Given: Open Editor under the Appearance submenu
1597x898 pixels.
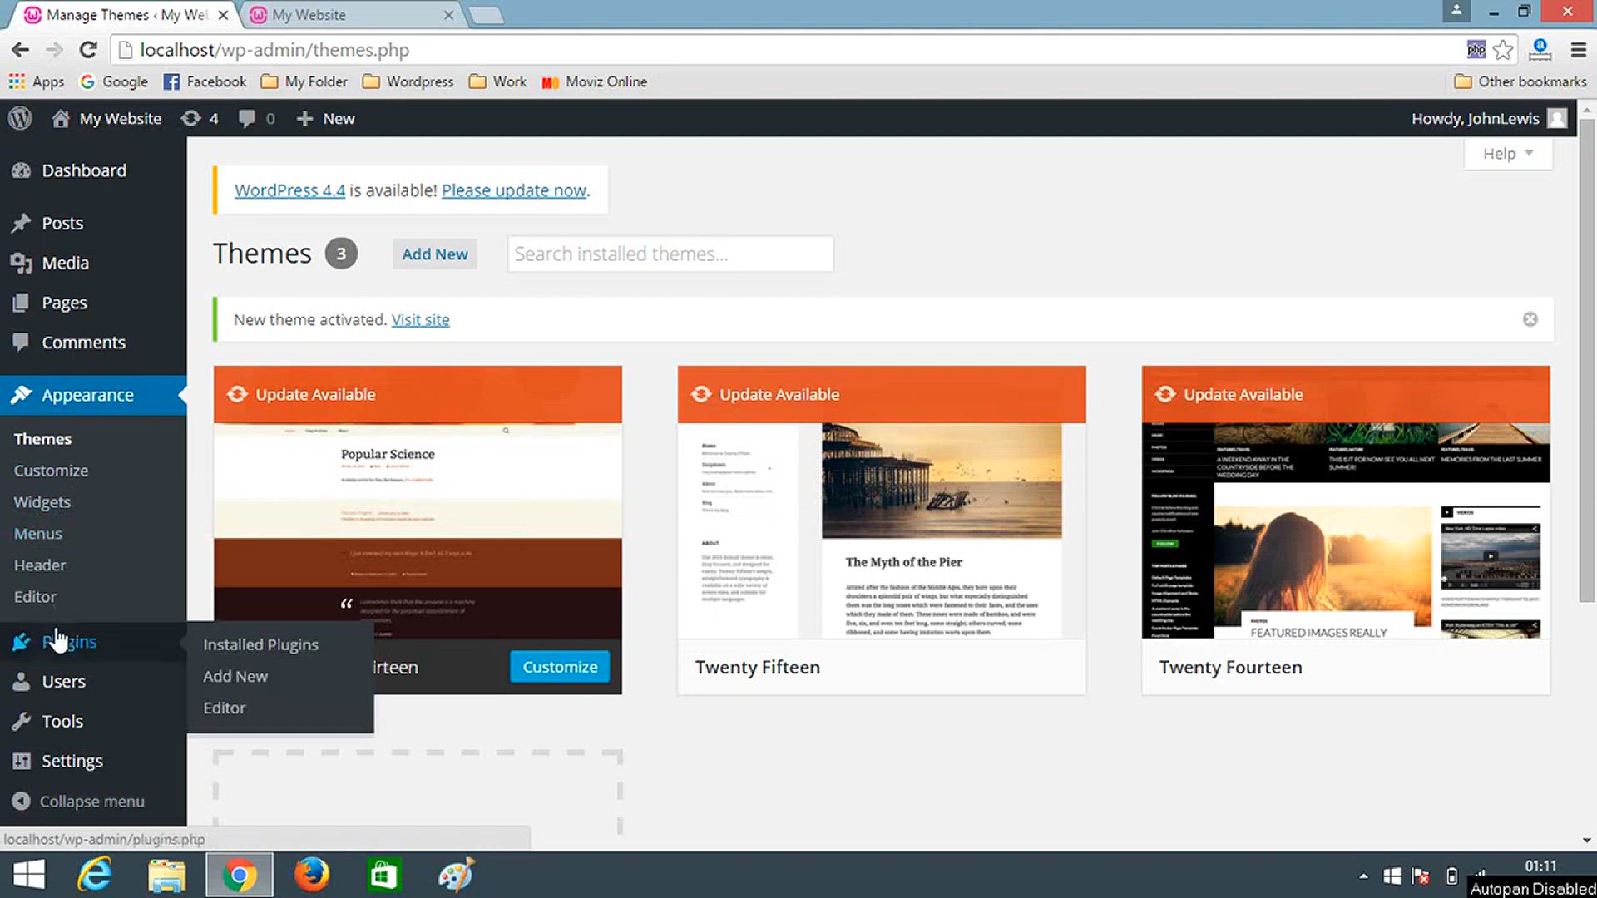Looking at the screenshot, I should [x=35, y=597].
